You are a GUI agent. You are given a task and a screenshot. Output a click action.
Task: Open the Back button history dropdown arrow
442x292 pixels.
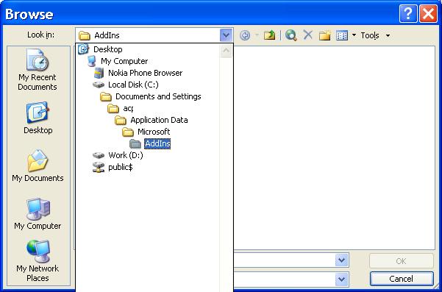point(257,35)
